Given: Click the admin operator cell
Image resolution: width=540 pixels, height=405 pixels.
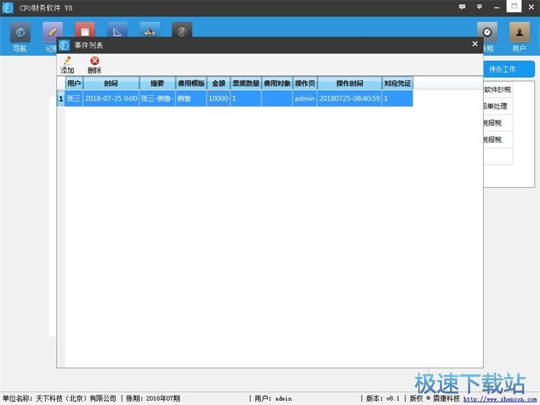Looking at the screenshot, I should (305, 99).
